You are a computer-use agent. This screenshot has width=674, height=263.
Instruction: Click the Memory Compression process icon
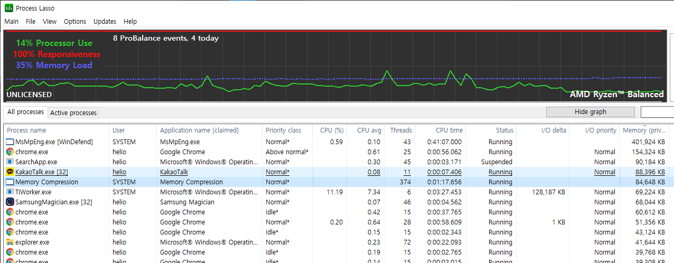point(10,182)
